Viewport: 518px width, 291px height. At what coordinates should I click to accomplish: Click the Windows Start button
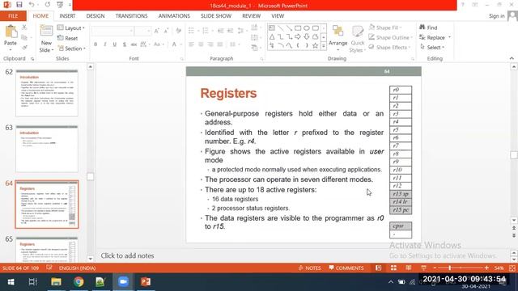[11, 282]
